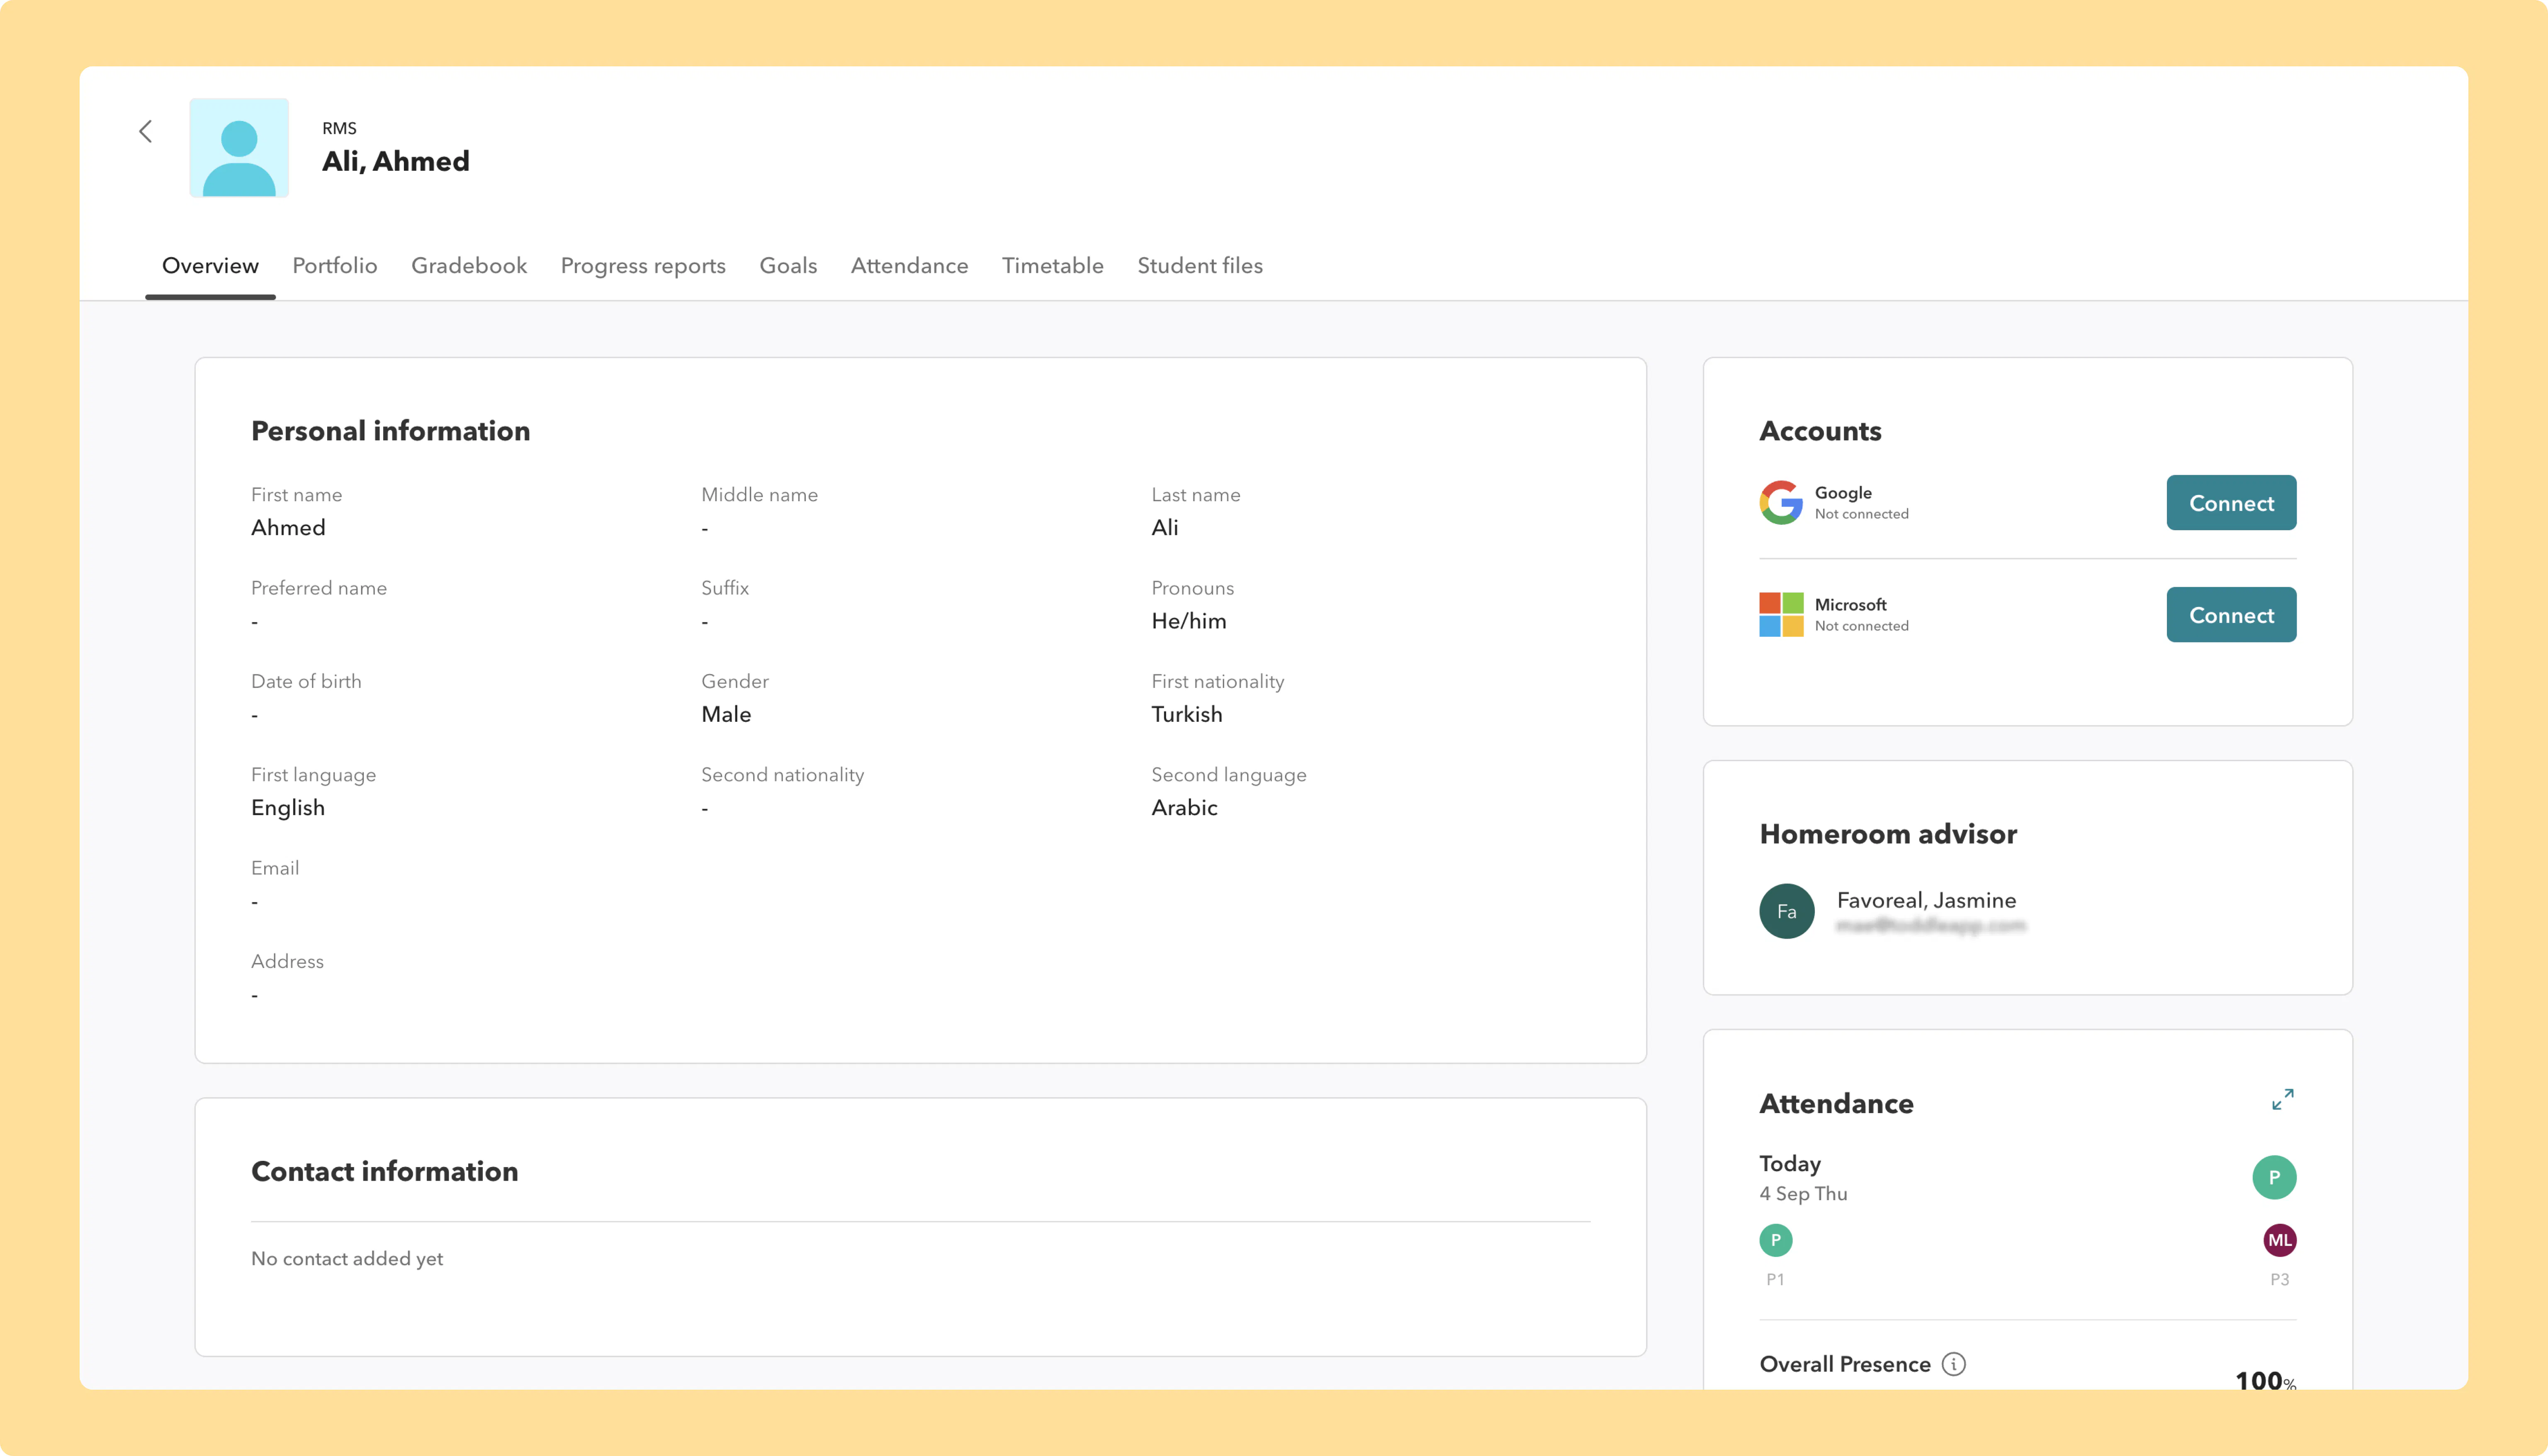Click the RMS label above the name
This screenshot has width=2548, height=1456.
pos(339,128)
